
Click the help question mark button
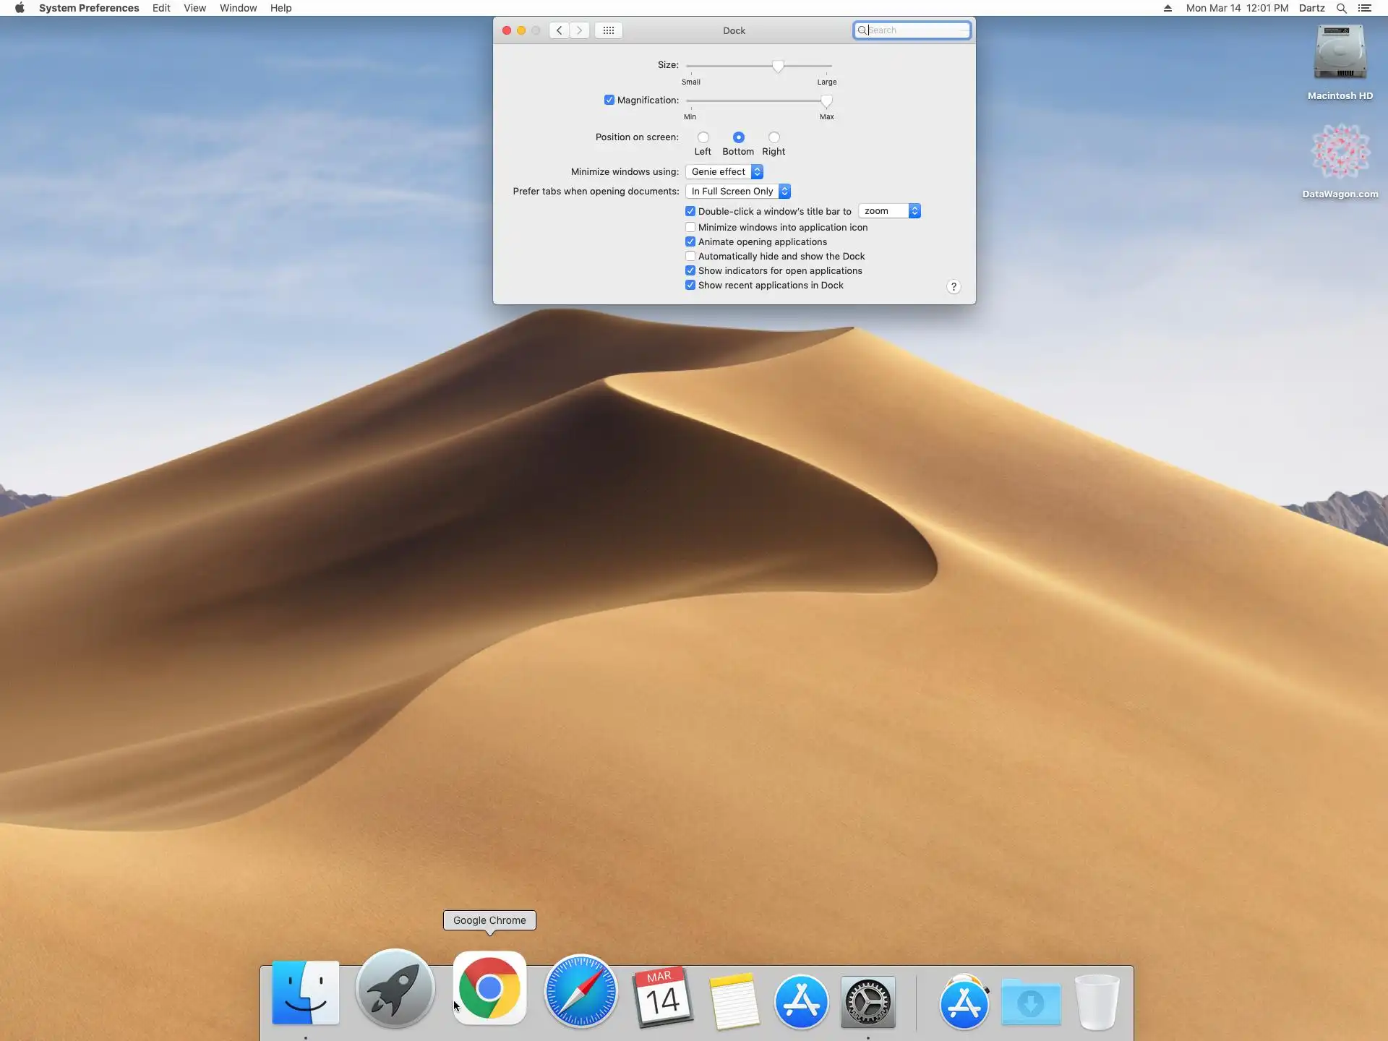pyautogui.click(x=954, y=287)
